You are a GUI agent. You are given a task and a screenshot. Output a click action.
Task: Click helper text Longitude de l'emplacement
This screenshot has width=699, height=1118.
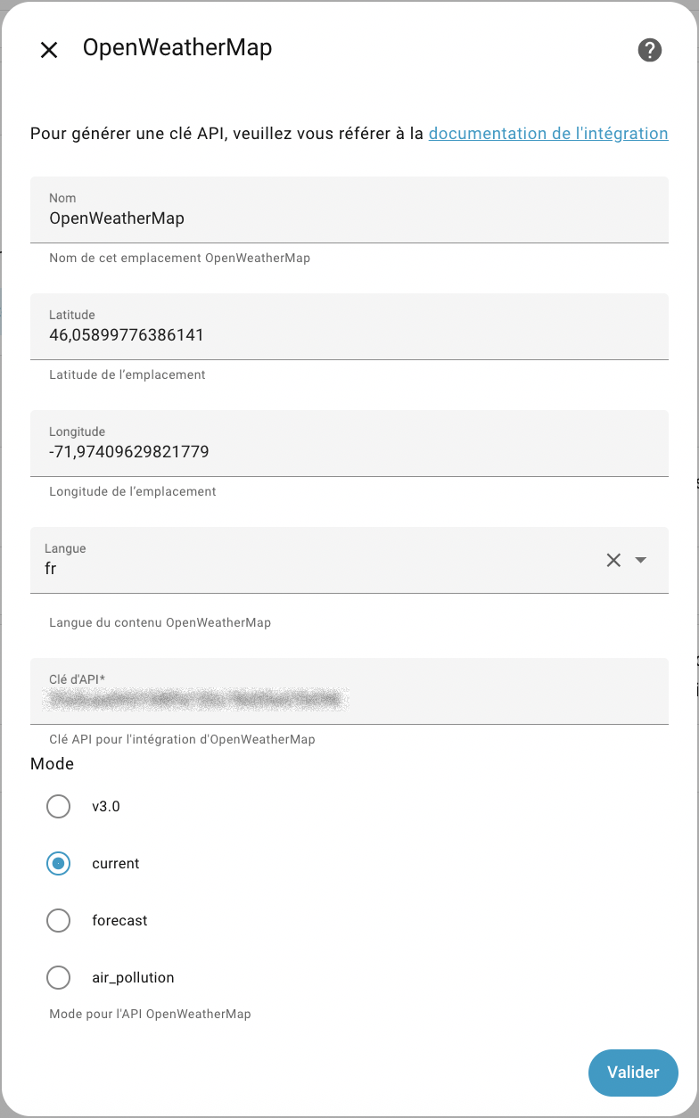pyautogui.click(x=133, y=492)
